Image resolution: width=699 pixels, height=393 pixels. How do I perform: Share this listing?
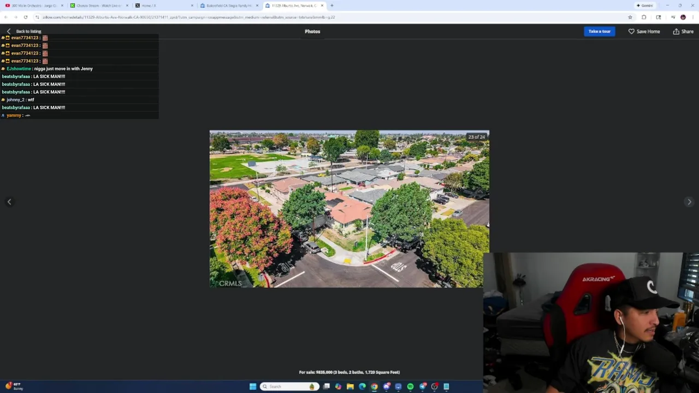683,31
